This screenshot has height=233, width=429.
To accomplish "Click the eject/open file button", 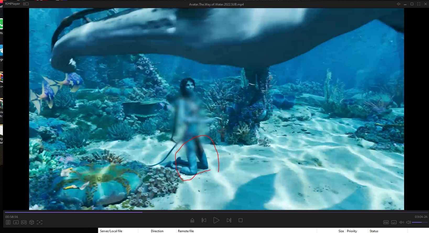I will 192,220.
